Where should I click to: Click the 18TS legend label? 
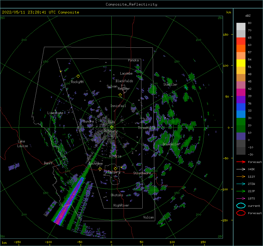[x=251, y=199]
